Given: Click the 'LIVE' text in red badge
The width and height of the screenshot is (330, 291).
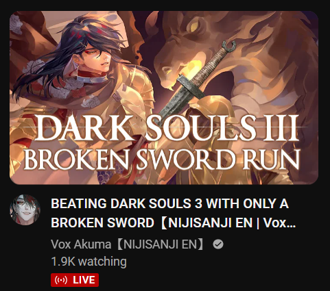Looking at the screenshot, I should [x=84, y=280].
